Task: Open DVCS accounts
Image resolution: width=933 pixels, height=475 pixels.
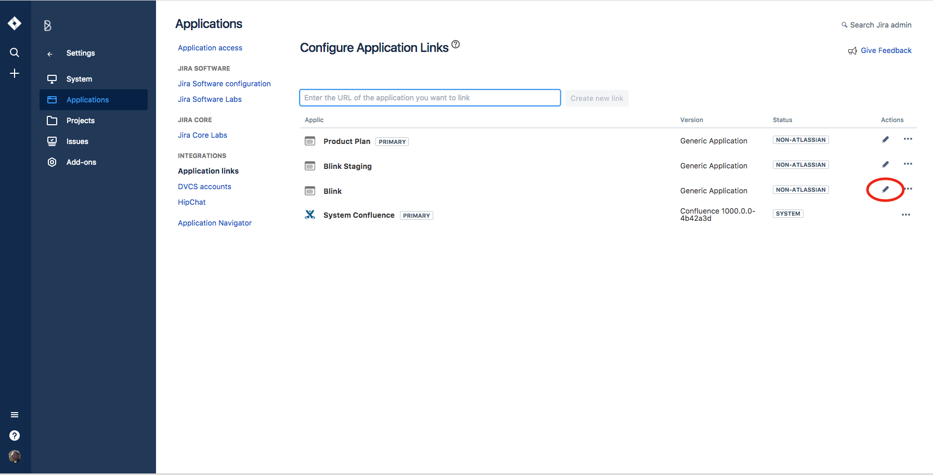Action: point(204,187)
